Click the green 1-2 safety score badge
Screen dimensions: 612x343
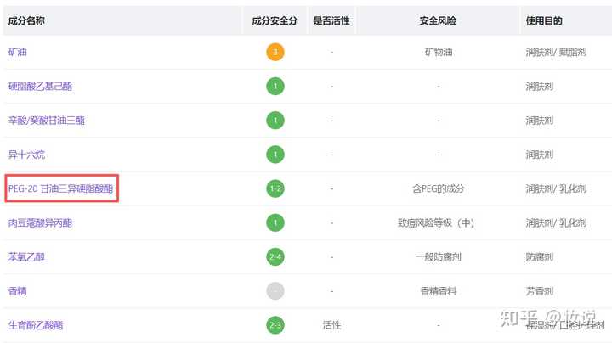275,188
